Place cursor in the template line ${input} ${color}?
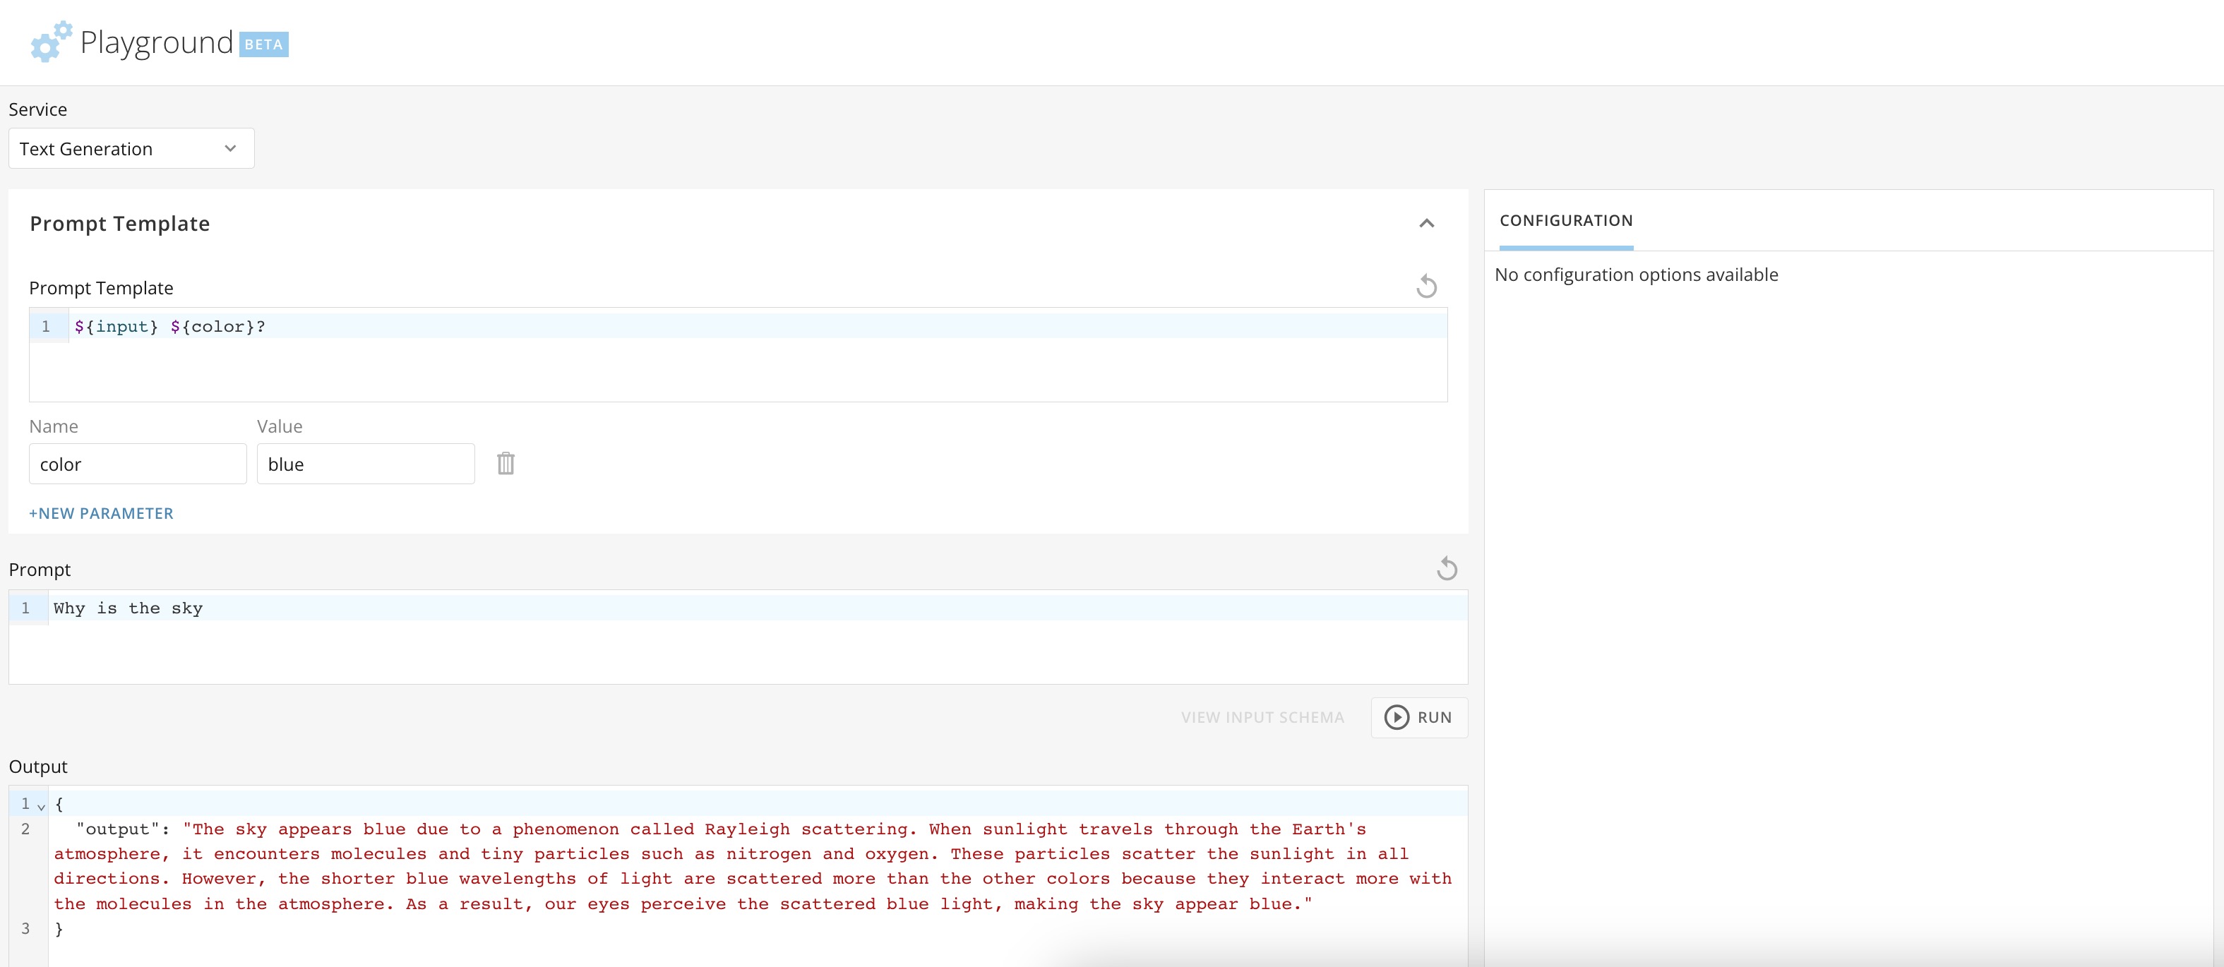 [169, 326]
